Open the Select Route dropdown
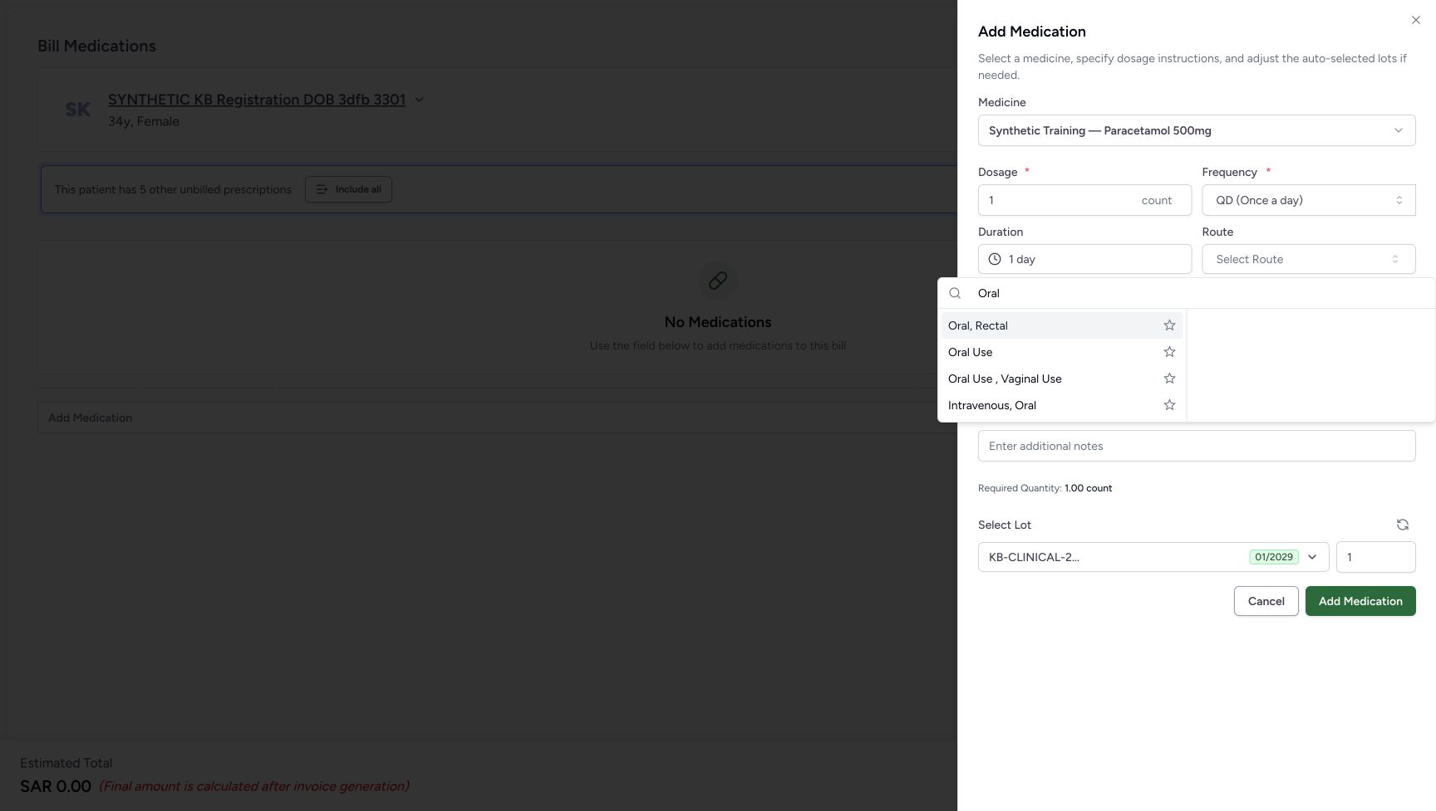The image size is (1436, 811). tap(1309, 259)
